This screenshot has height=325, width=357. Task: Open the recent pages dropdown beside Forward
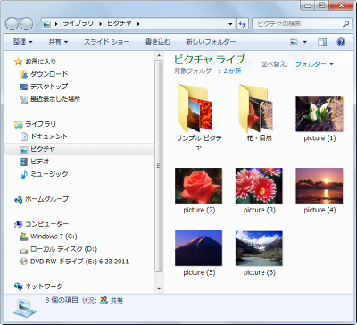coord(37,24)
